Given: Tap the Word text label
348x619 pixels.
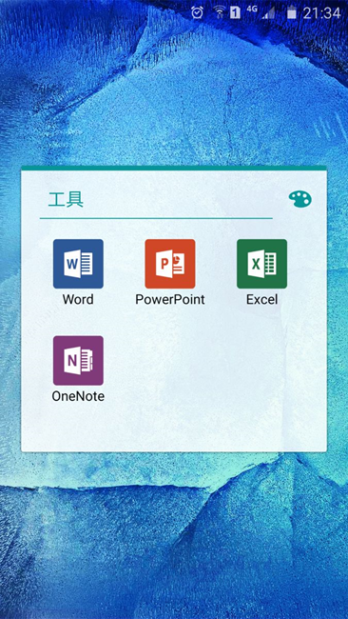Looking at the screenshot, I should tap(78, 299).
